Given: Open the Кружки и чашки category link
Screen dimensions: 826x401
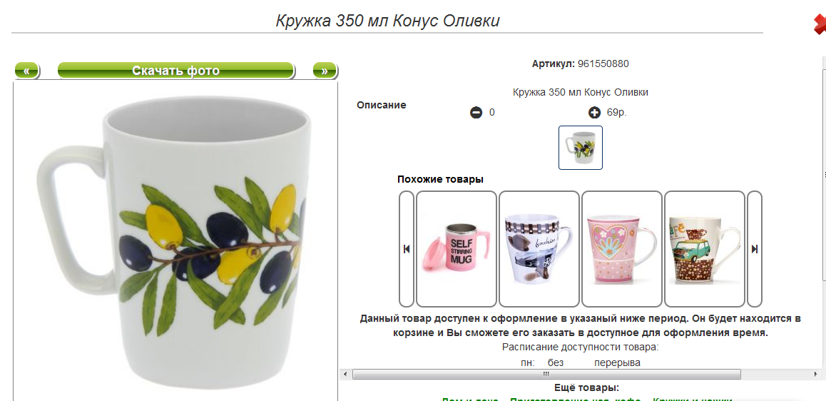Looking at the screenshot, I should click(x=692, y=399).
